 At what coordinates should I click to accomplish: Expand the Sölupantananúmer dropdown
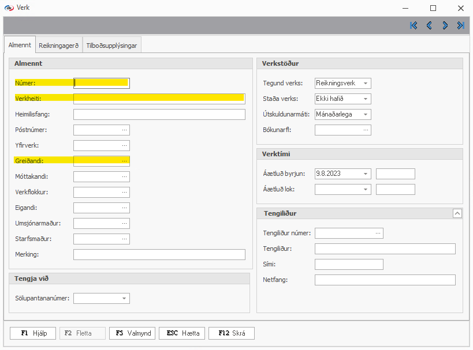[x=124, y=298]
